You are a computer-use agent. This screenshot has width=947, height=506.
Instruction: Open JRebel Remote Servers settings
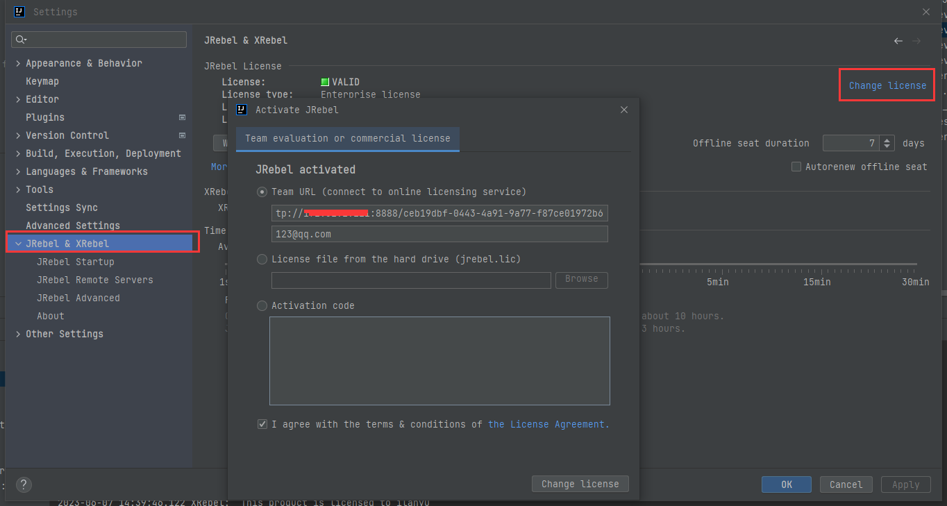[95, 280]
